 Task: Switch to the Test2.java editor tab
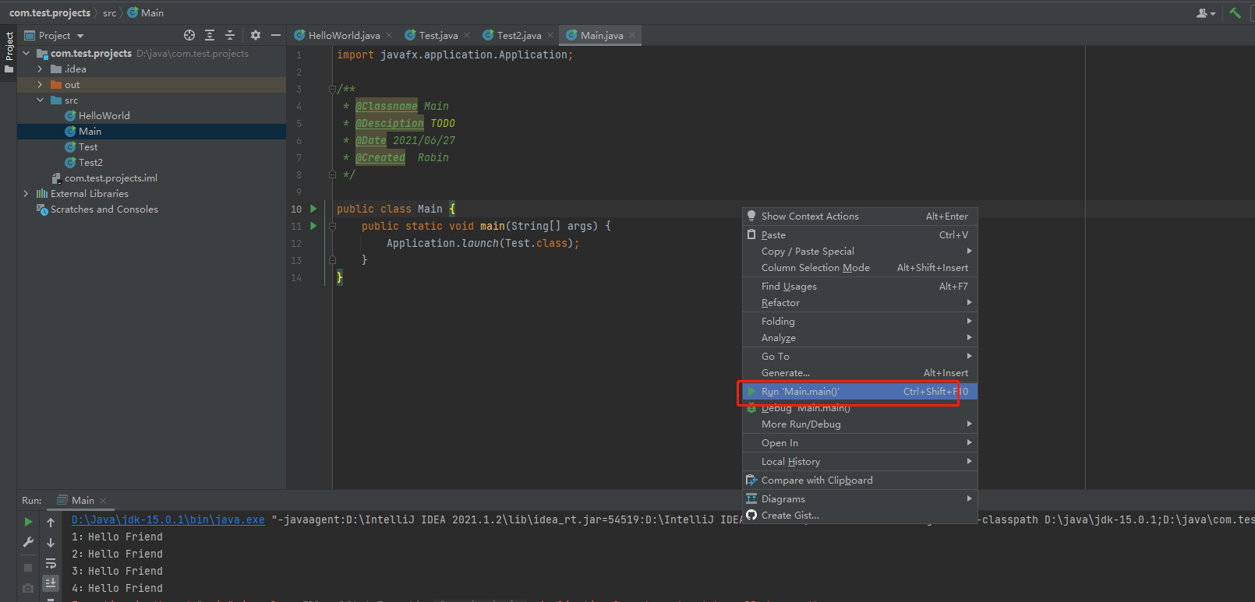click(x=518, y=36)
